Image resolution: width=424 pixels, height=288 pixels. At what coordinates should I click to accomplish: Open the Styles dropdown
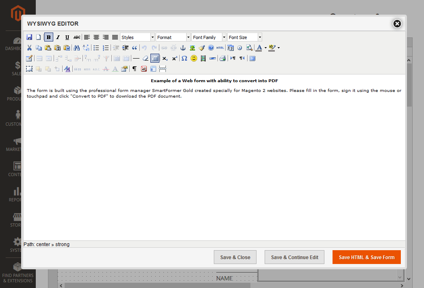click(137, 37)
